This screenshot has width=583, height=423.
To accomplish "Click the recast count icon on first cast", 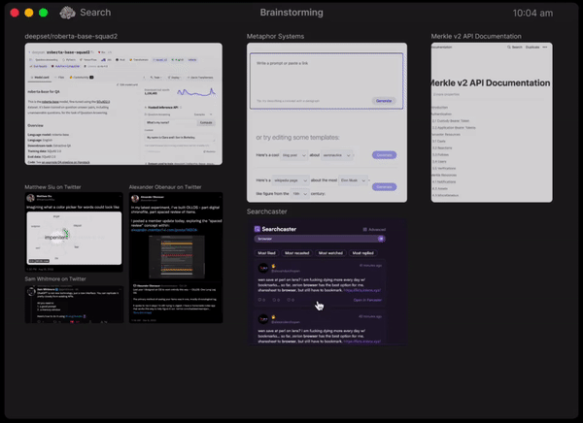I will [276, 300].
